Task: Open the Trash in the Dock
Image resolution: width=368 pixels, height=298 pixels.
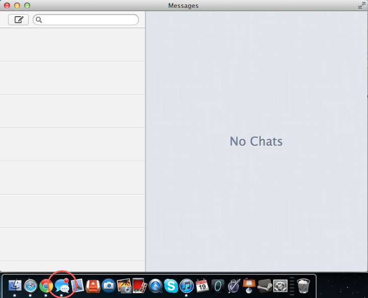Action: pyautogui.click(x=304, y=286)
